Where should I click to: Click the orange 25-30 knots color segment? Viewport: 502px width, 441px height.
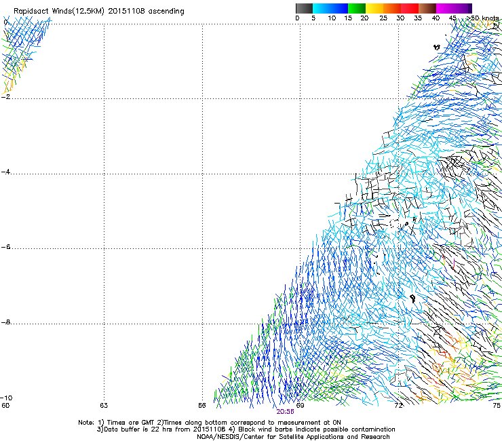coord(392,8)
